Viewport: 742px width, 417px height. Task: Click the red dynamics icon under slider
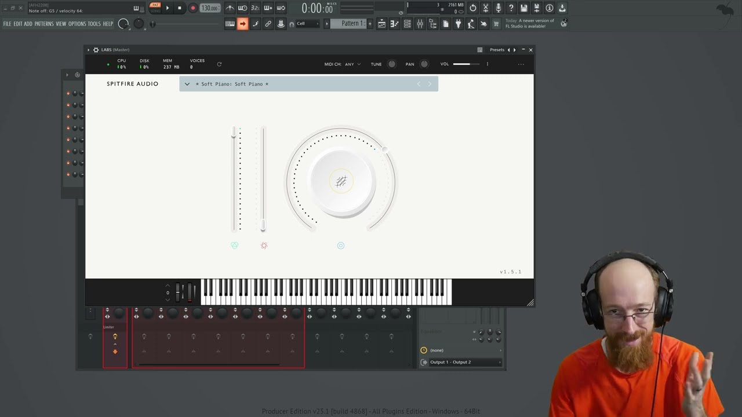point(264,246)
